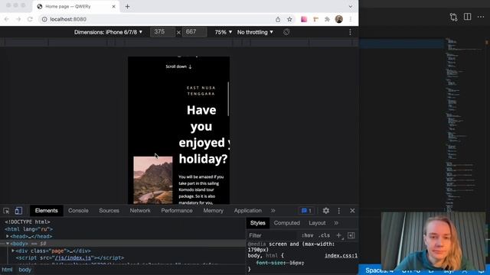This screenshot has width=490, height=275.
Task: Select the DOCTYPE html line
Action: [28, 222]
